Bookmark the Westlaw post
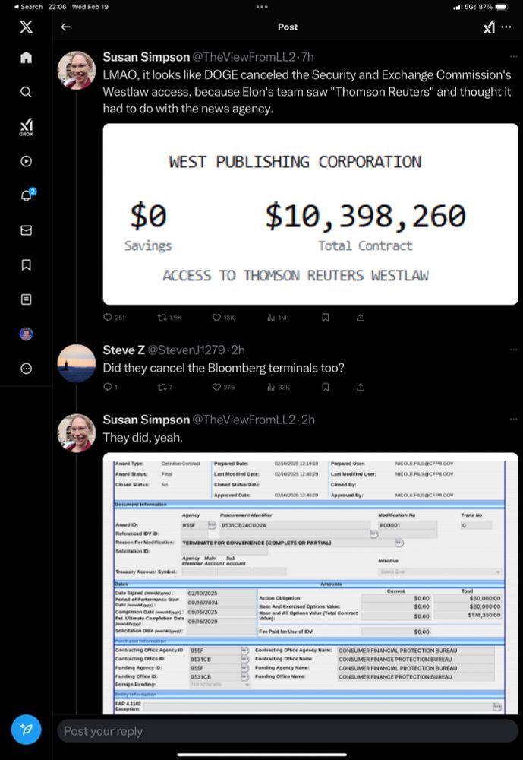The width and height of the screenshot is (523, 760). tap(326, 318)
